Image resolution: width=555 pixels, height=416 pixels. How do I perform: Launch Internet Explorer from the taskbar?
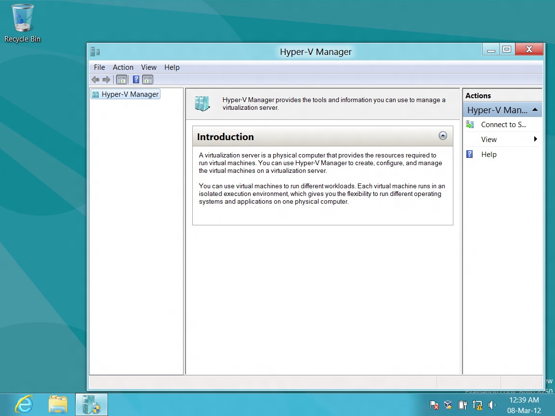24,404
